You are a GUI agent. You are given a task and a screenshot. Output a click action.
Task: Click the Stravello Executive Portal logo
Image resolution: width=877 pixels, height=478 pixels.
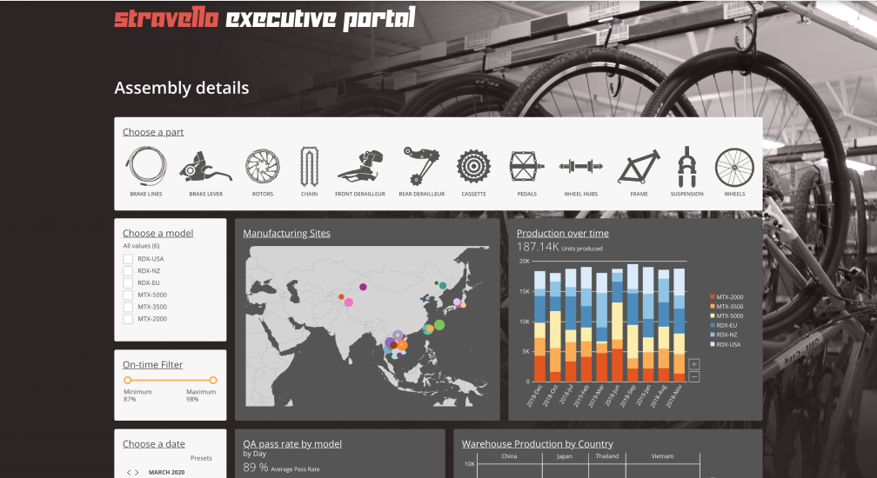click(265, 18)
